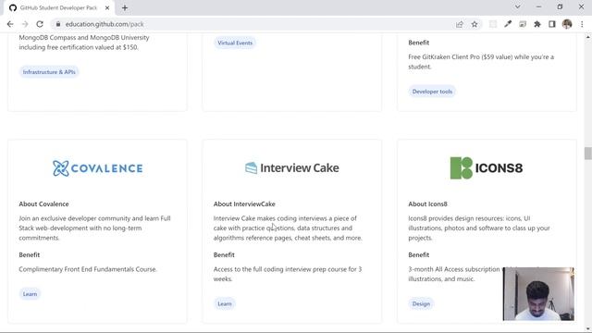Click the About Icons8 heading
Image resolution: width=592 pixels, height=333 pixels.
[427, 203]
